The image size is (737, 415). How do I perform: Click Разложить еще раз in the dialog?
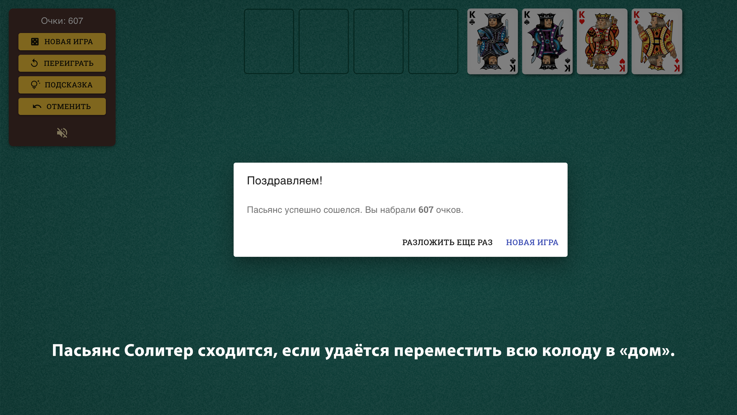(447, 242)
